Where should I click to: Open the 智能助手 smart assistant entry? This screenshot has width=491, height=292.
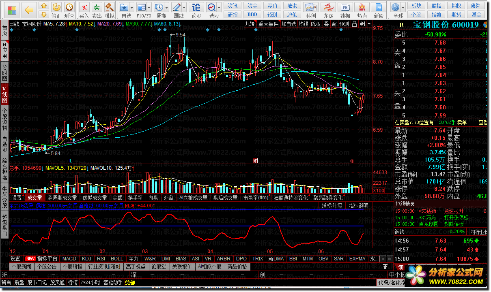click(x=112, y=283)
